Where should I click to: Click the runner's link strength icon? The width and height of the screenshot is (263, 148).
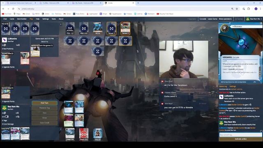pyautogui.click(x=18, y=117)
